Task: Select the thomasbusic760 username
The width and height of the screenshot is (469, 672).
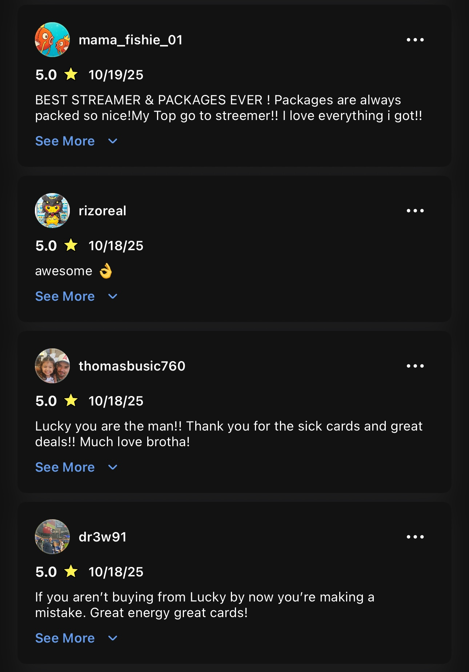Action: coord(132,366)
